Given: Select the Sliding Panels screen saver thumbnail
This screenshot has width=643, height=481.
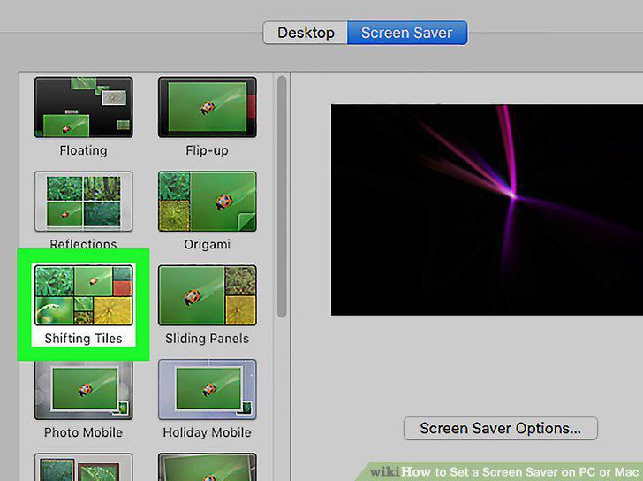Looking at the screenshot, I should 207,295.
